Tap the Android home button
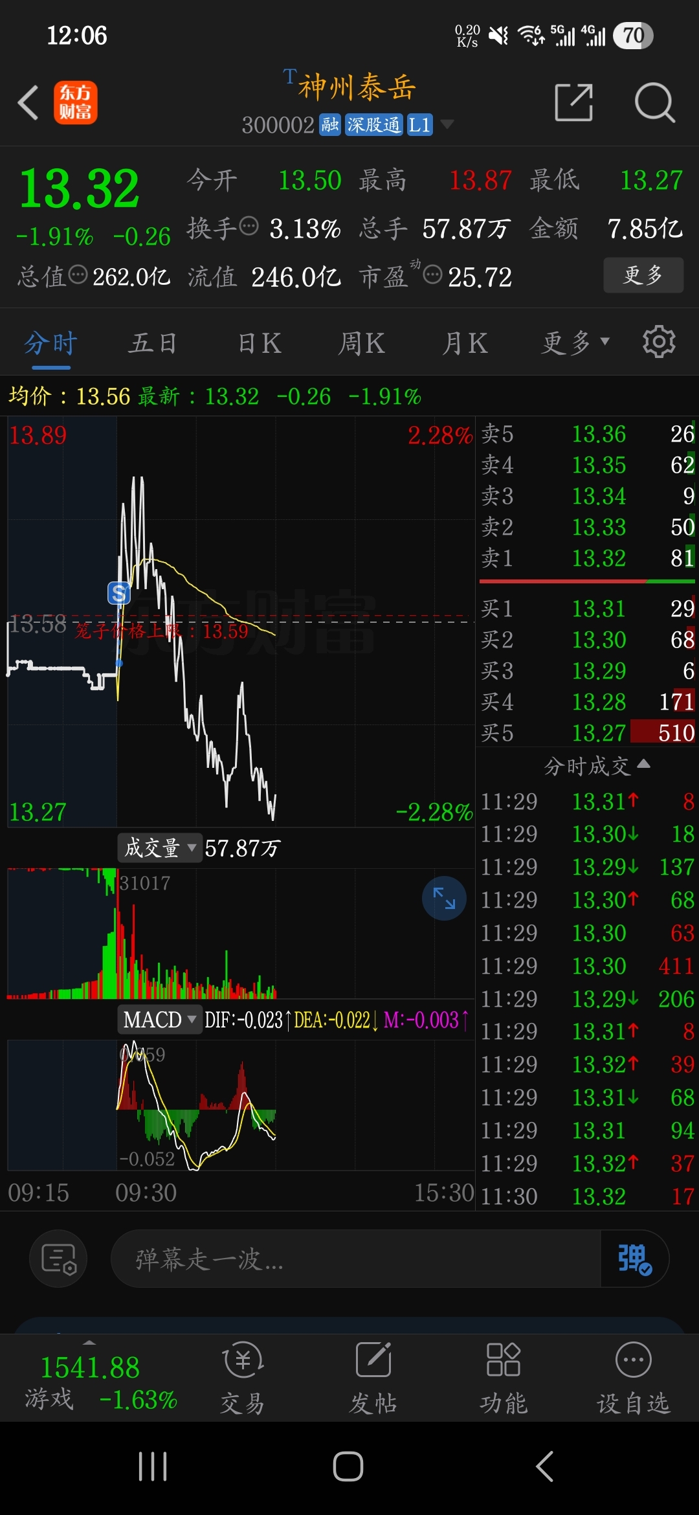The height and width of the screenshot is (1515, 699). [x=348, y=1466]
